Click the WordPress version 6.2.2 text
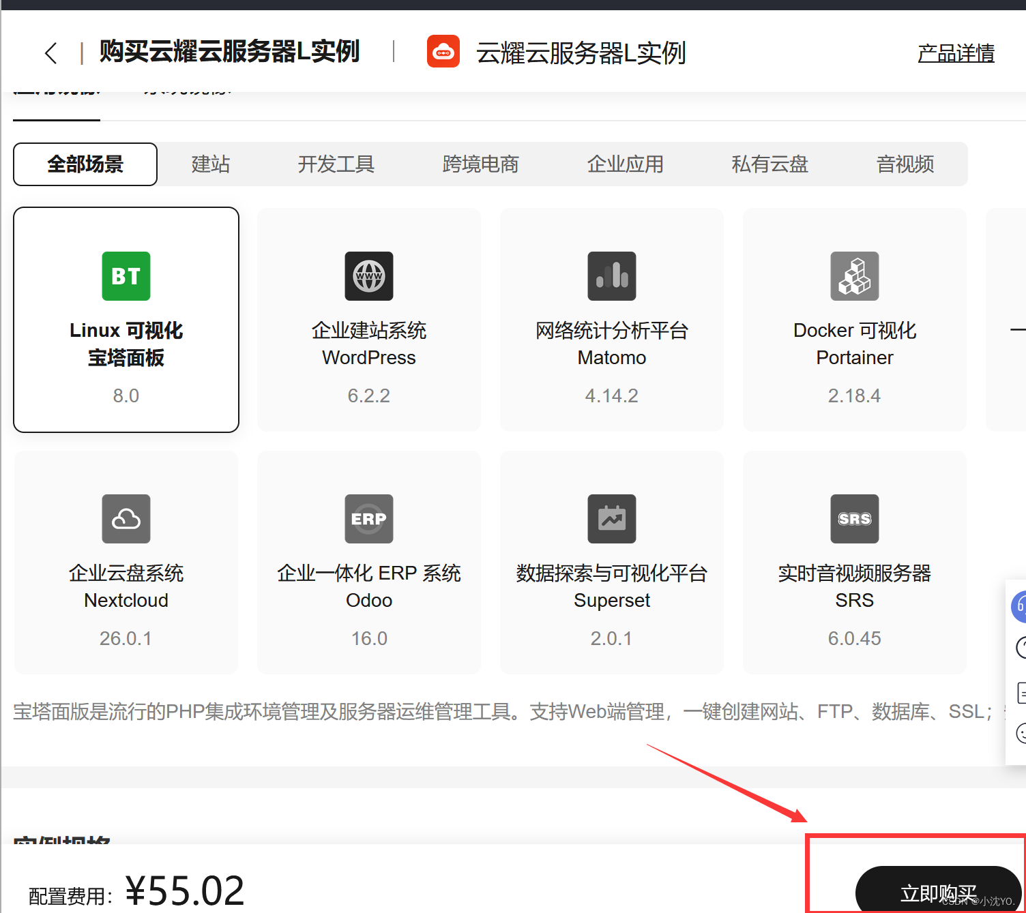1026x913 pixels. 369,395
